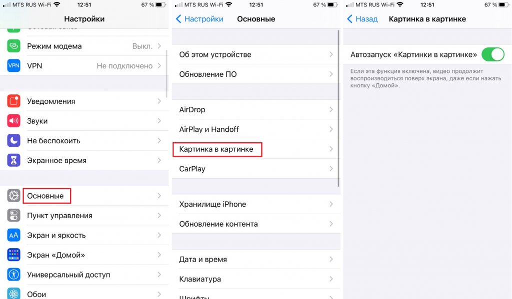Image resolution: width=512 pixels, height=299 pixels.
Task: Expand the chevron next to Обои
Action: coord(159,294)
